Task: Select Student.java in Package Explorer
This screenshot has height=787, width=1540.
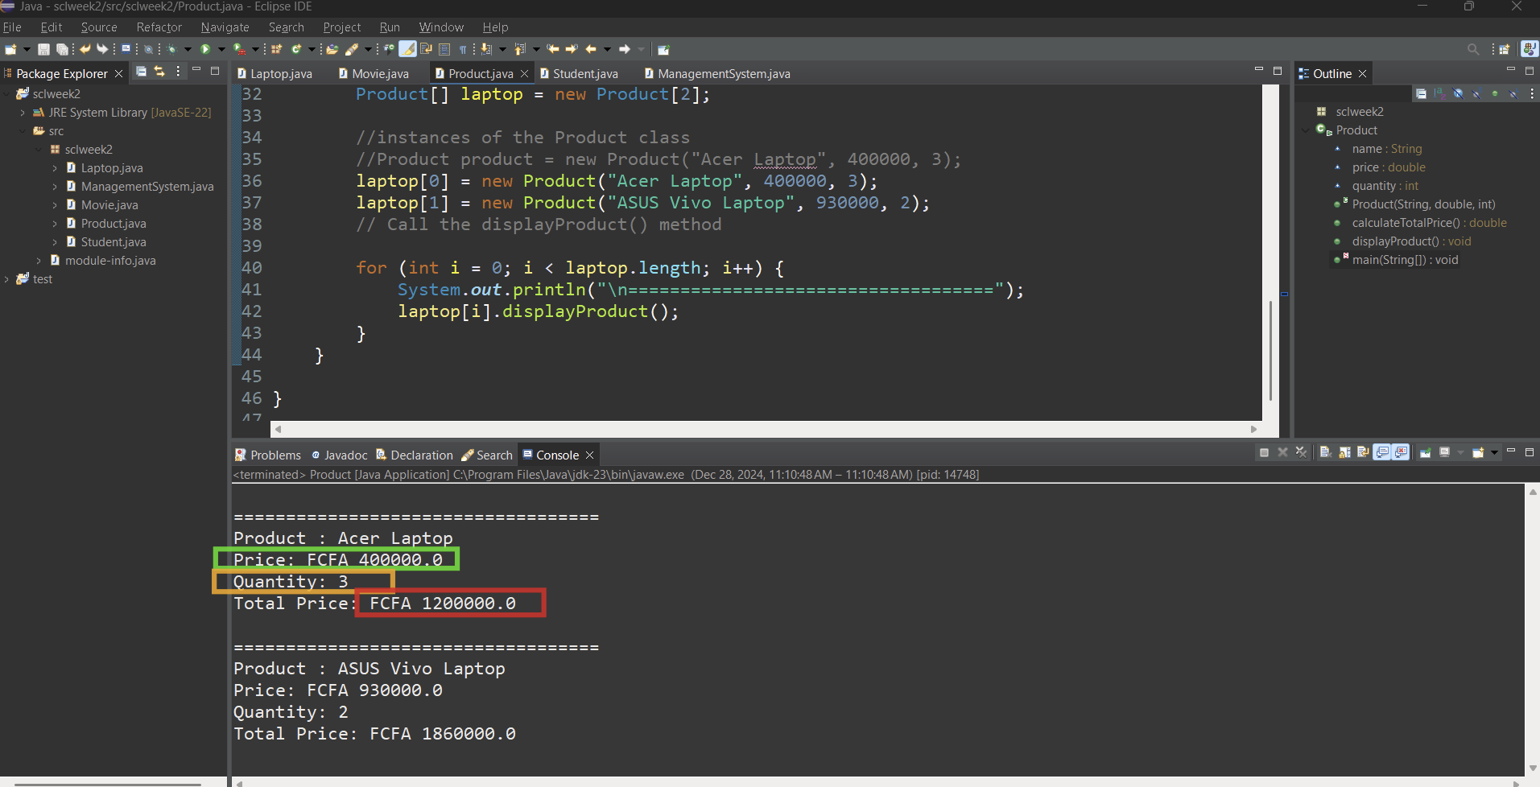Action: click(114, 242)
